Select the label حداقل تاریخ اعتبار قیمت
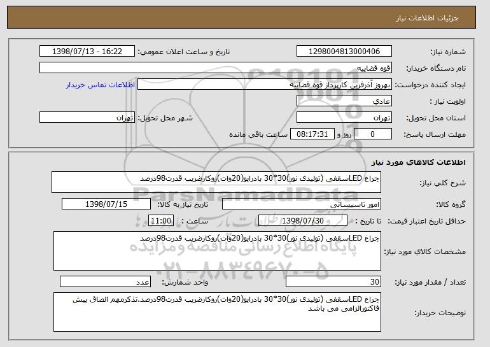Viewport: 490px width, 347px height. pyautogui.click(x=427, y=222)
